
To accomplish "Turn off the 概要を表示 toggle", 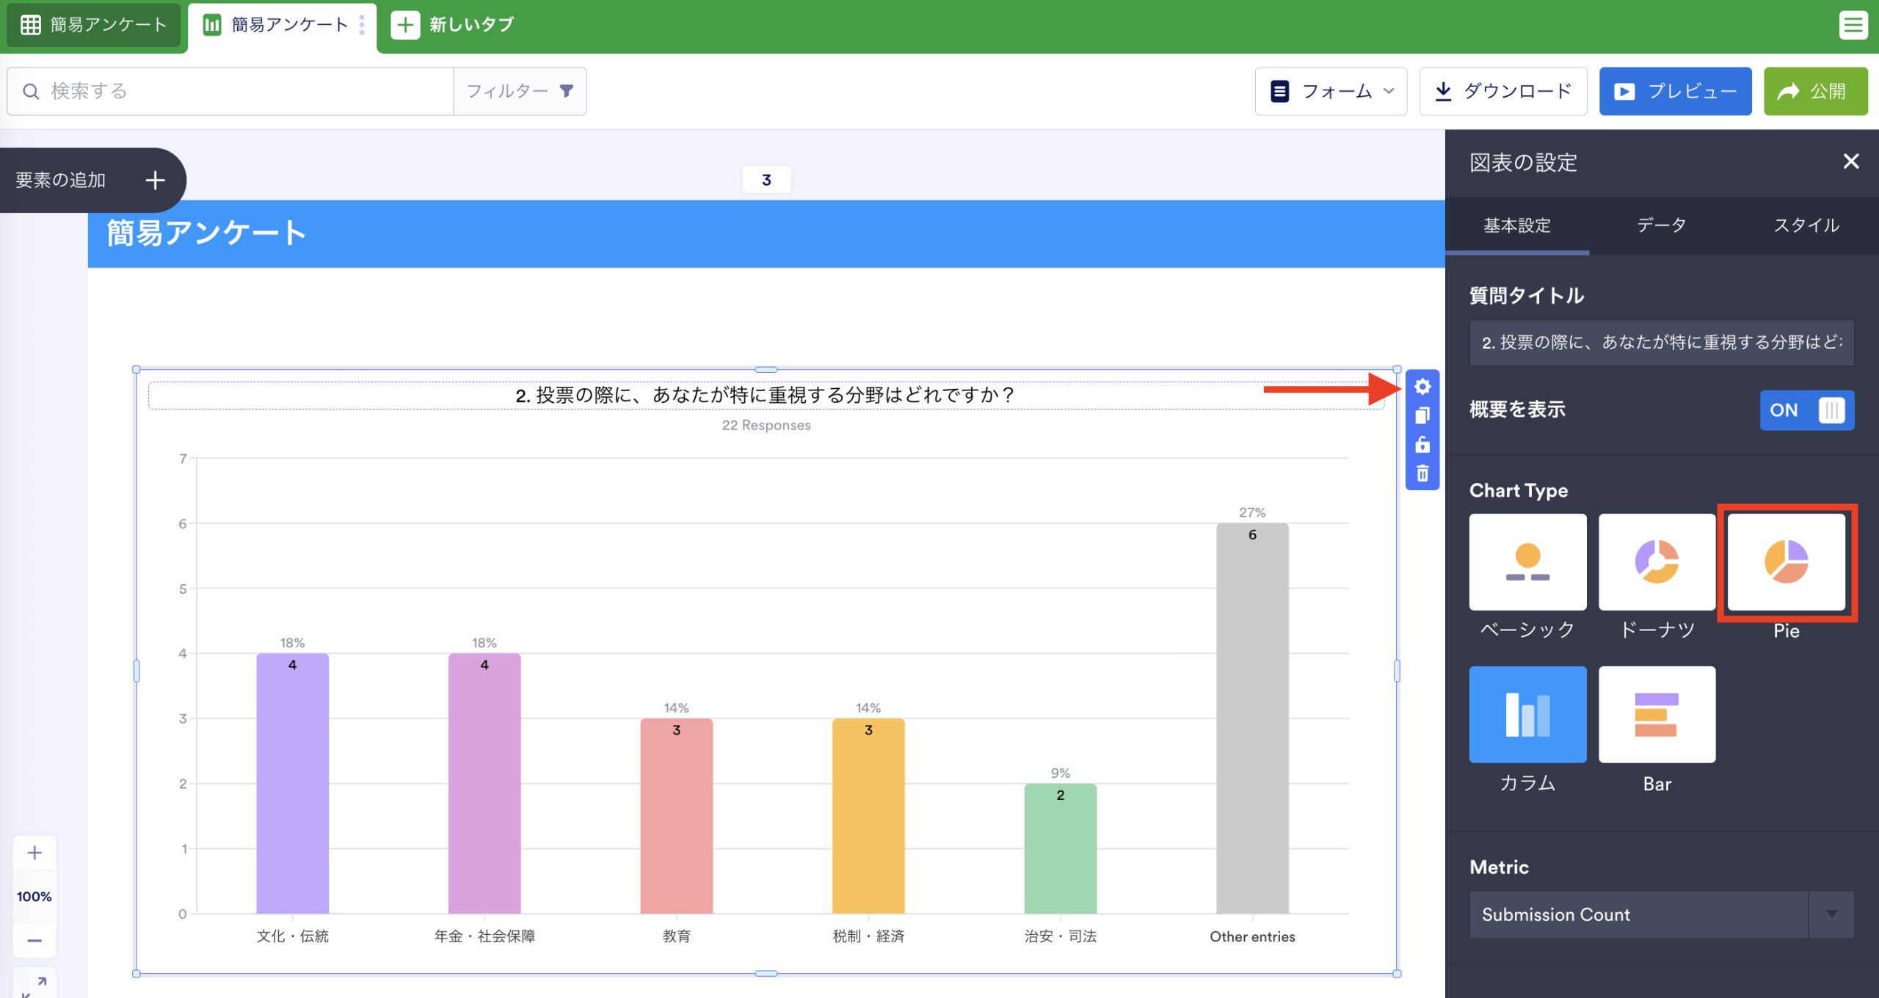I will 1807,410.
